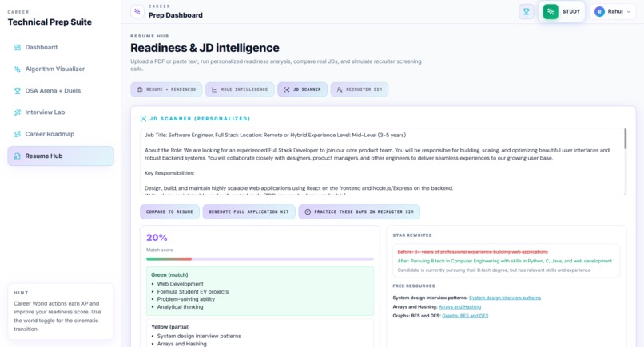
Task: Click the 'FREE RESOURCES' section label
Action: (x=414, y=286)
